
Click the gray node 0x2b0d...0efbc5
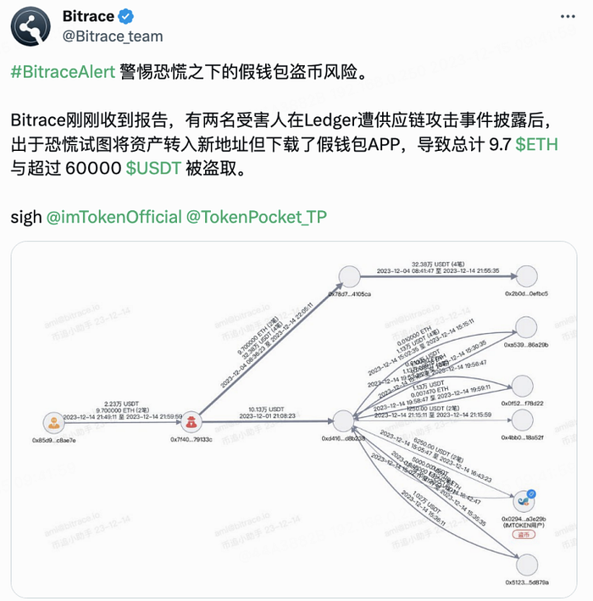526,277
